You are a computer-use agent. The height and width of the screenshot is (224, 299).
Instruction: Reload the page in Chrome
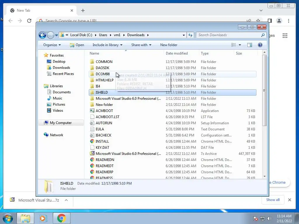pos(29,21)
